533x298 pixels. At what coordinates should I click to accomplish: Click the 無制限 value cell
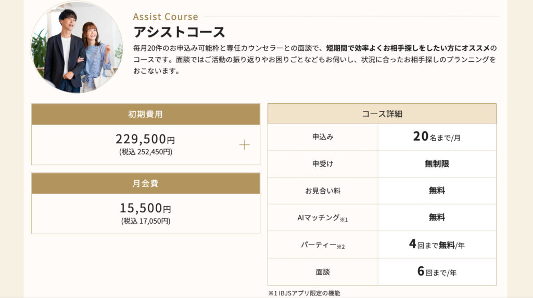pyautogui.click(x=437, y=164)
